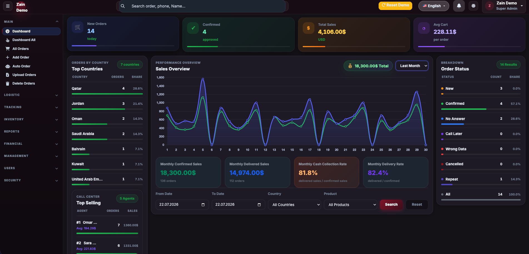
Task: Select the No Answer status row
Action: tap(481, 120)
